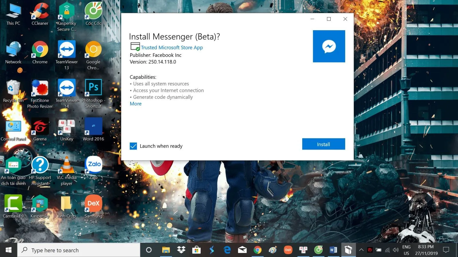Select the Kaspersky Internet Security shortcut
This screenshot has height=257, width=458.
coord(40,210)
